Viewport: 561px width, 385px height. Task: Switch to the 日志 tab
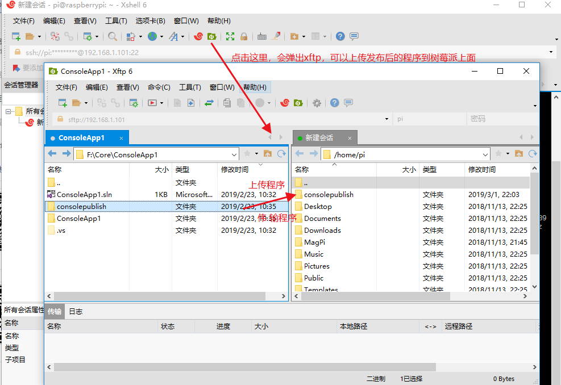(x=76, y=312)
